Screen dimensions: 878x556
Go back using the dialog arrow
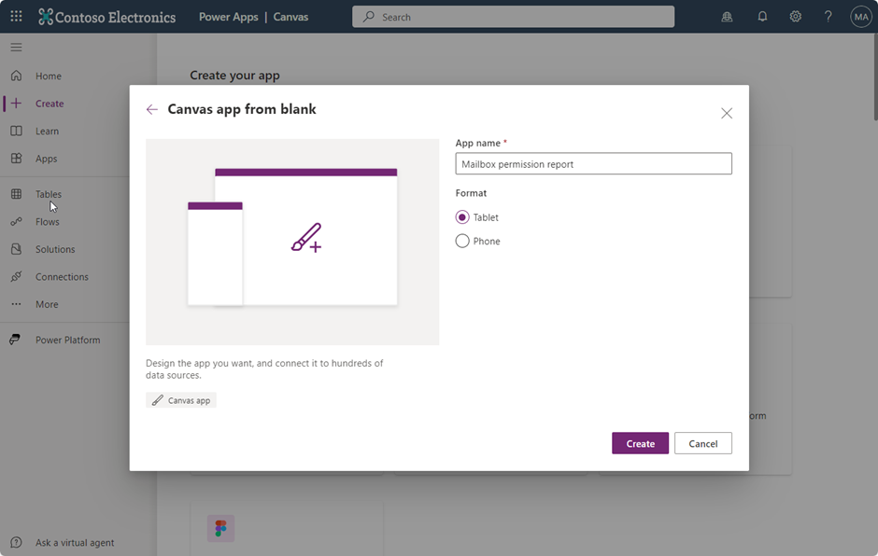tap(151, 110)
